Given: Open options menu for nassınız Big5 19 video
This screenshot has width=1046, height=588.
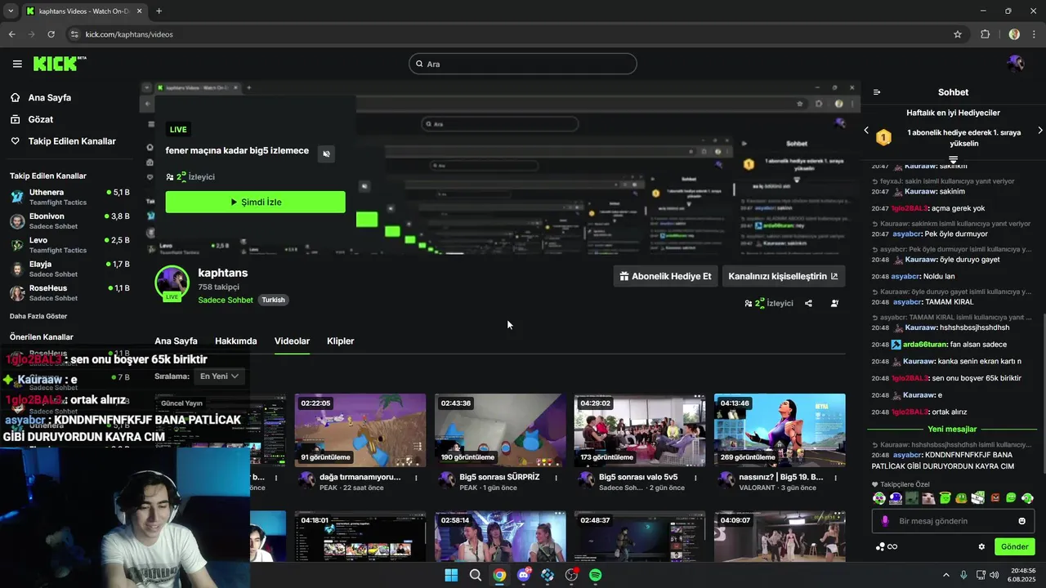Looking at the screenshot, I should tap(836, 478).
